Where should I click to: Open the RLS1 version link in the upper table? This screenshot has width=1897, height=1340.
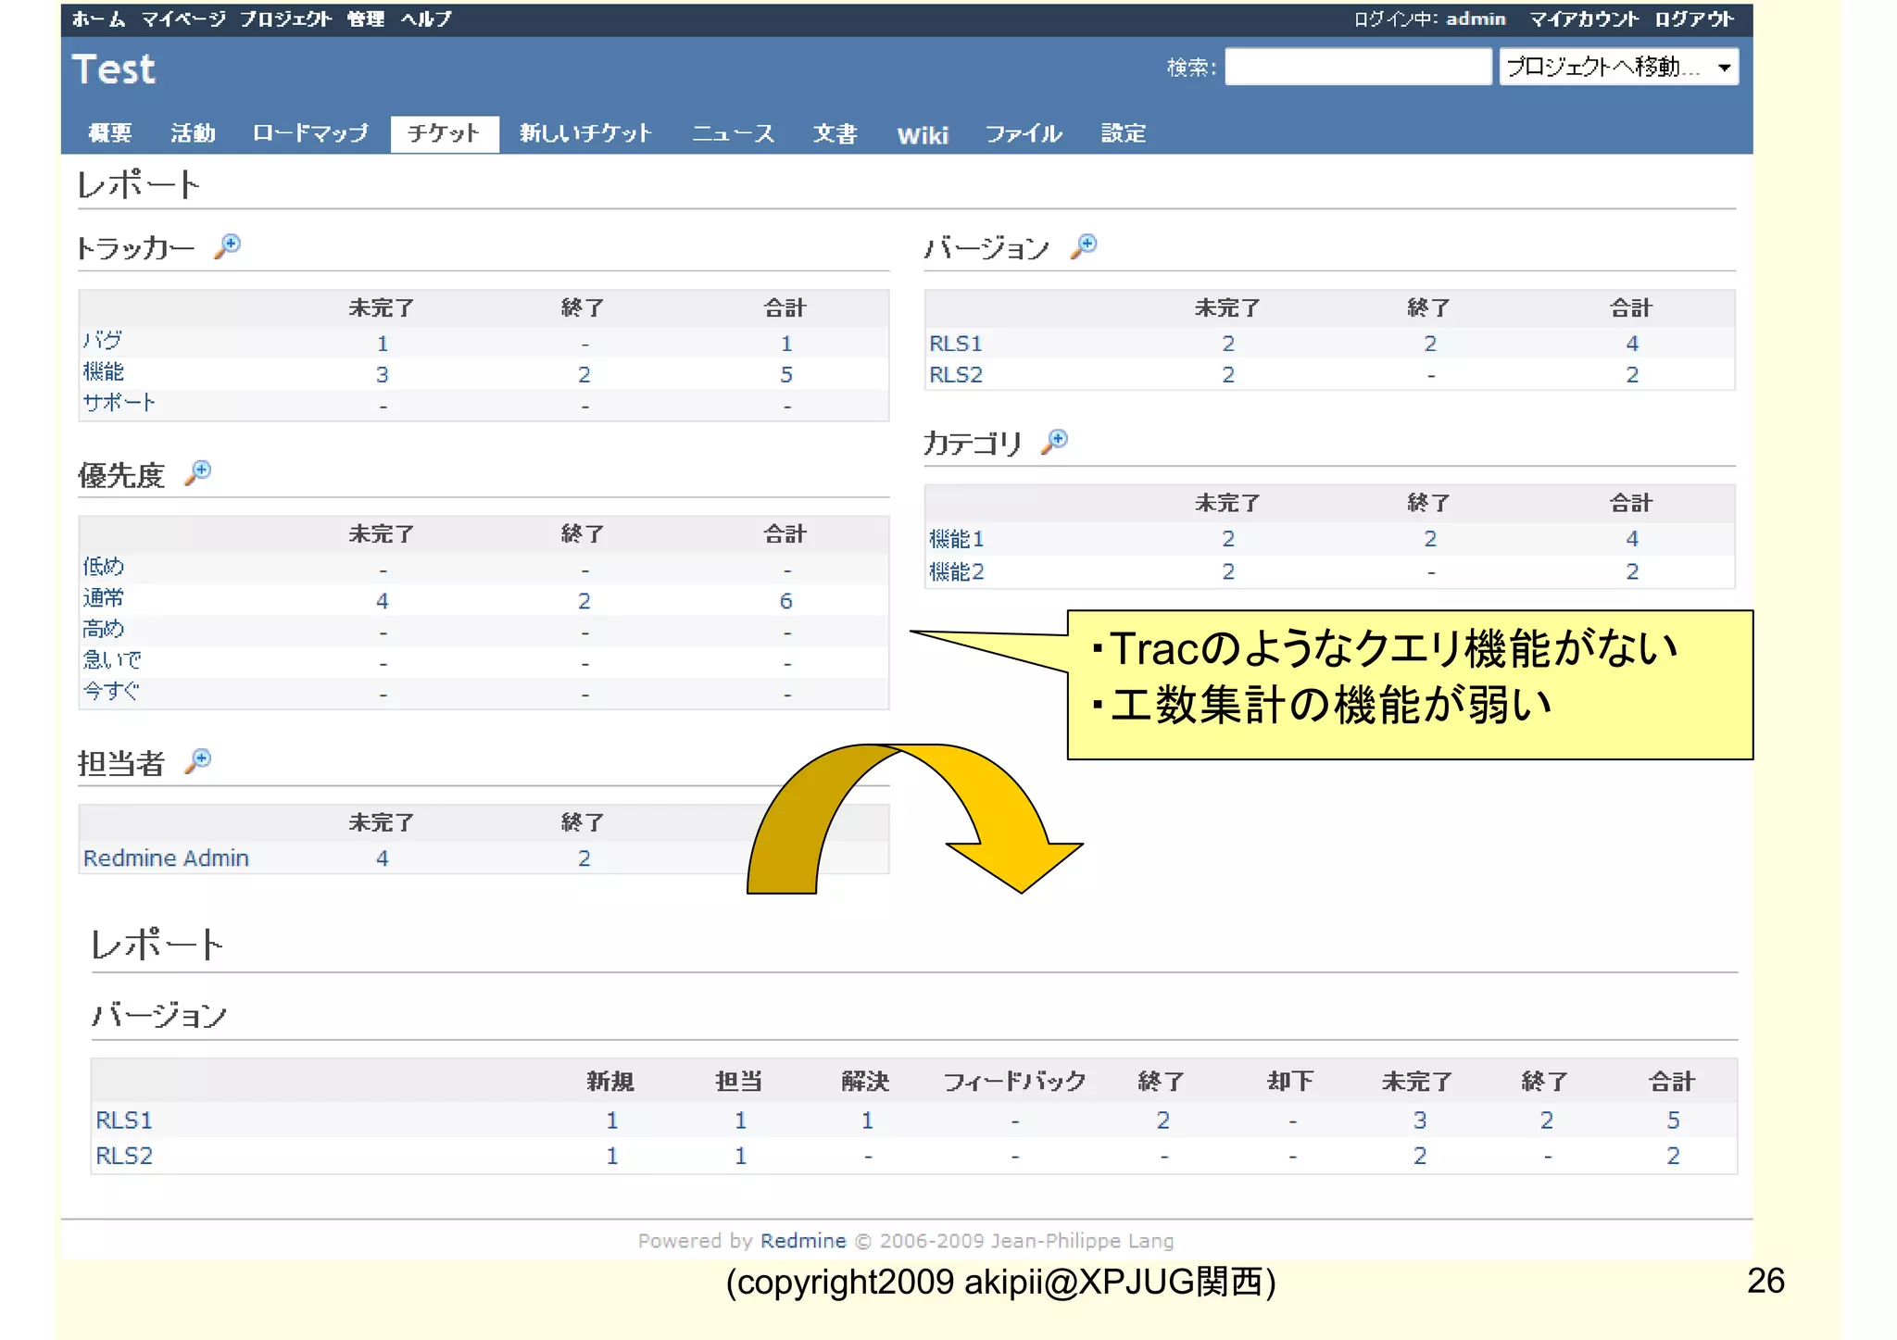click(x=955, y=344)
